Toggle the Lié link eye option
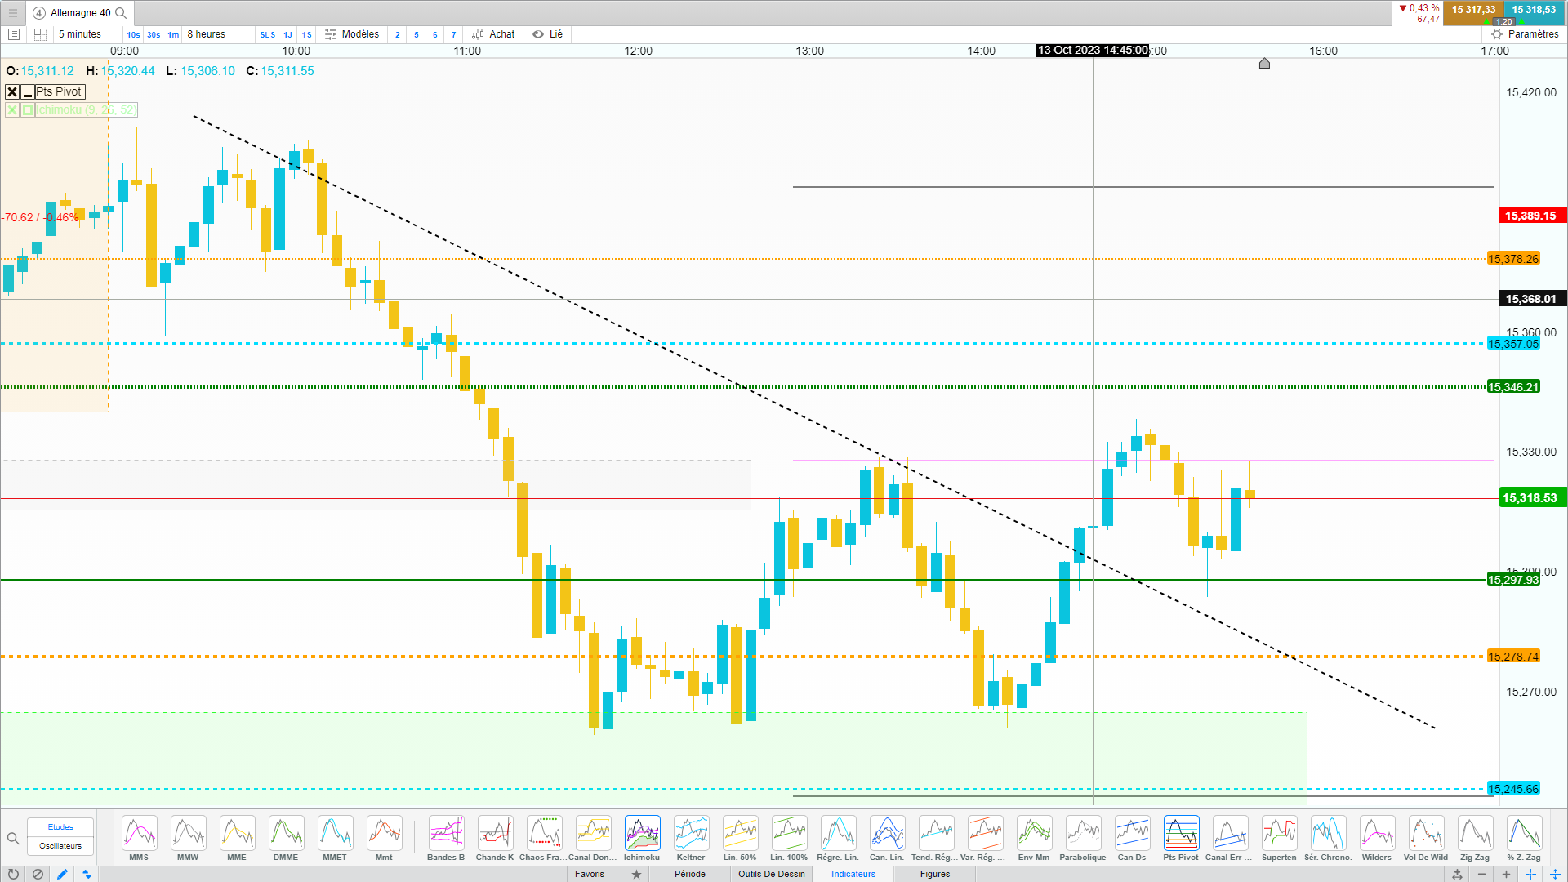The height and width of the screenshot is (882, 1568). (x=547, y=34)
